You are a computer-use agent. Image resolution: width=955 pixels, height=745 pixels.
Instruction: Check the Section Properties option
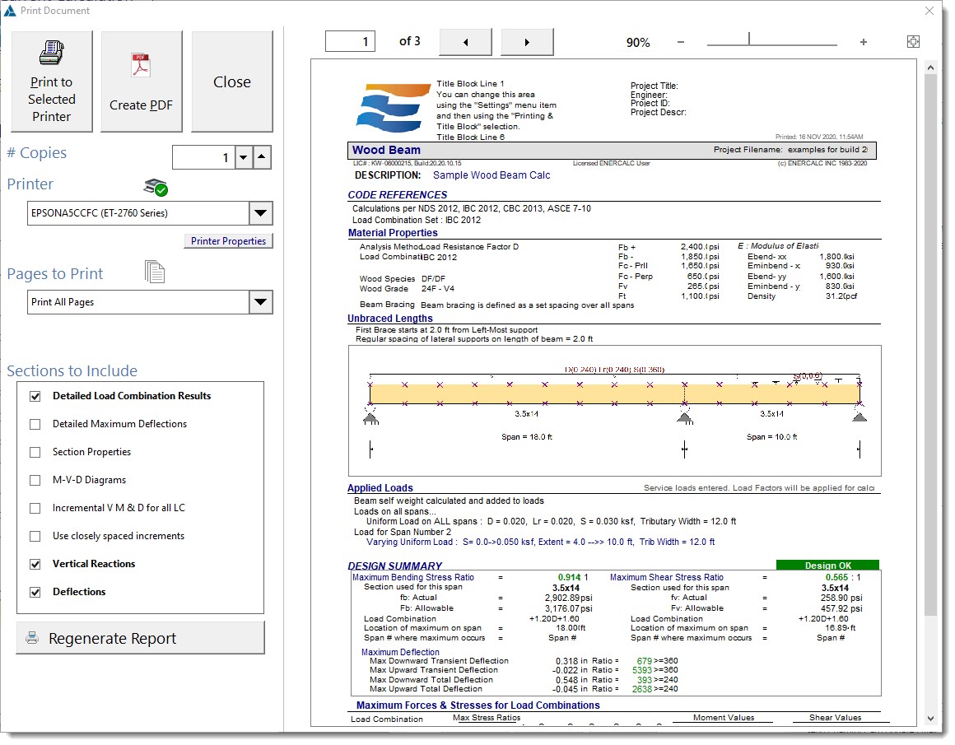tap(35, 452)
